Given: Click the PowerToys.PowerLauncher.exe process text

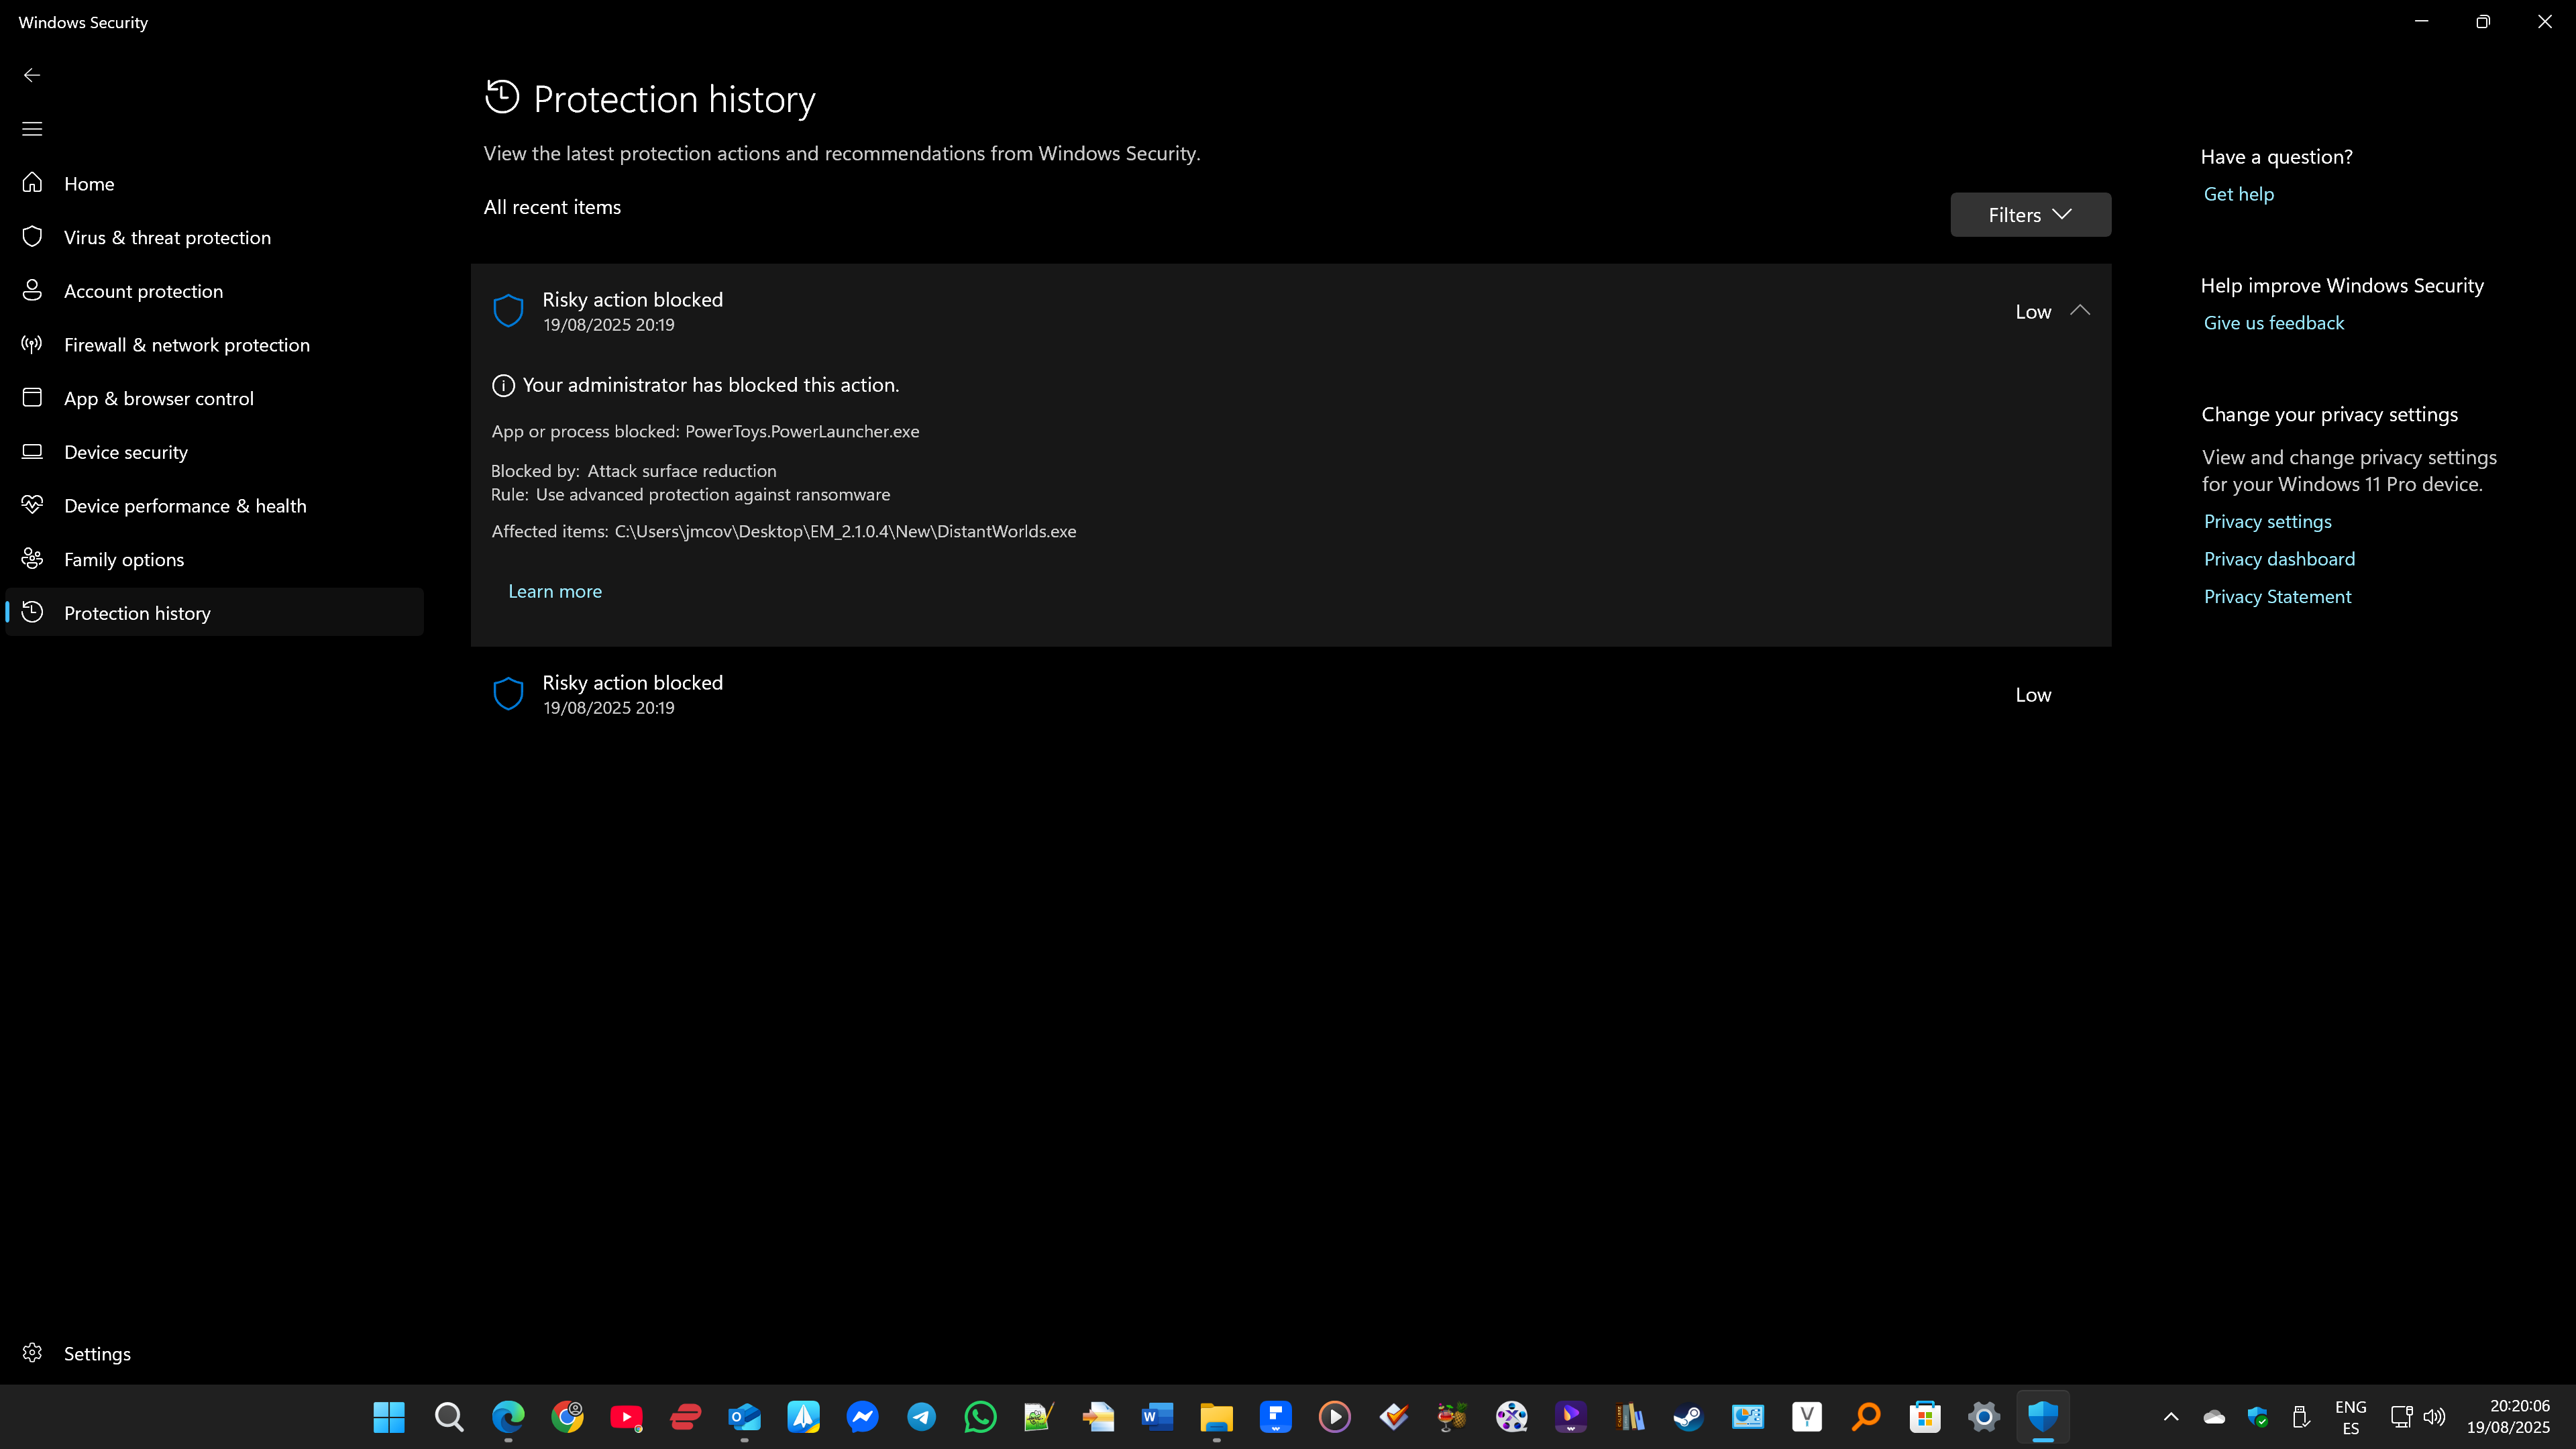Looking at the screenshot, I should click(802, 431).
